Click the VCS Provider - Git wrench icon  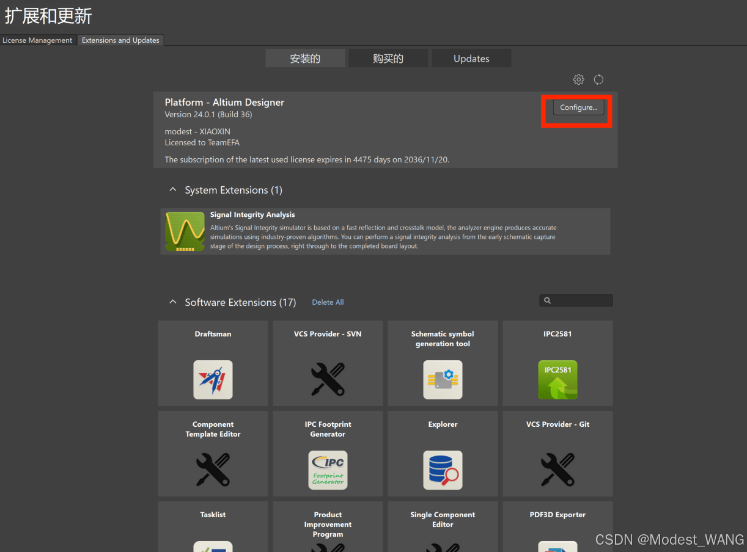point(557,470)
